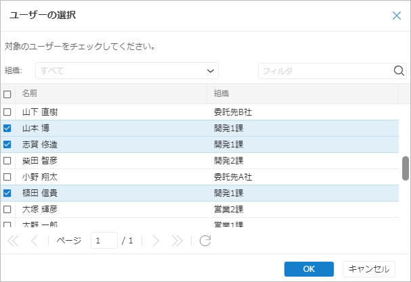Sort by the 組織 column header
Screen dimensions: 411x282
(301, 93)
